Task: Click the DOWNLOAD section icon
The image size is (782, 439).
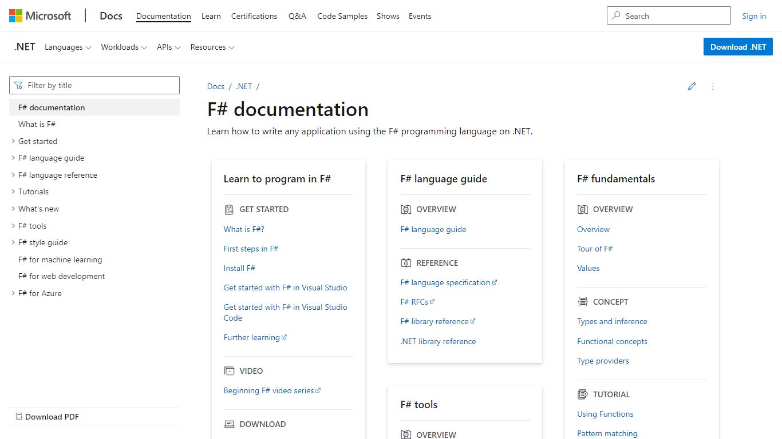Action: 229,424
